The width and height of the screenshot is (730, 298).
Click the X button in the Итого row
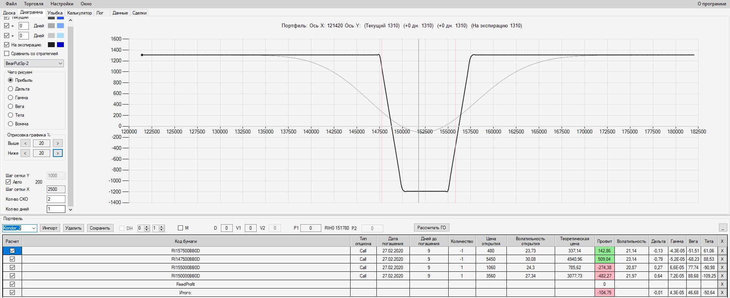tap(722, 293)
